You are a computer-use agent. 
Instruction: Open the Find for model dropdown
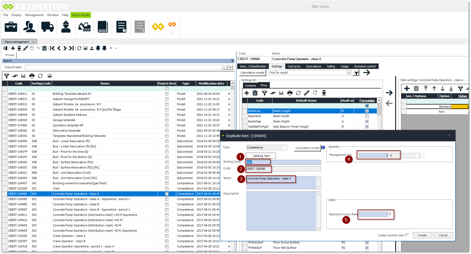[x=349, y=73]
